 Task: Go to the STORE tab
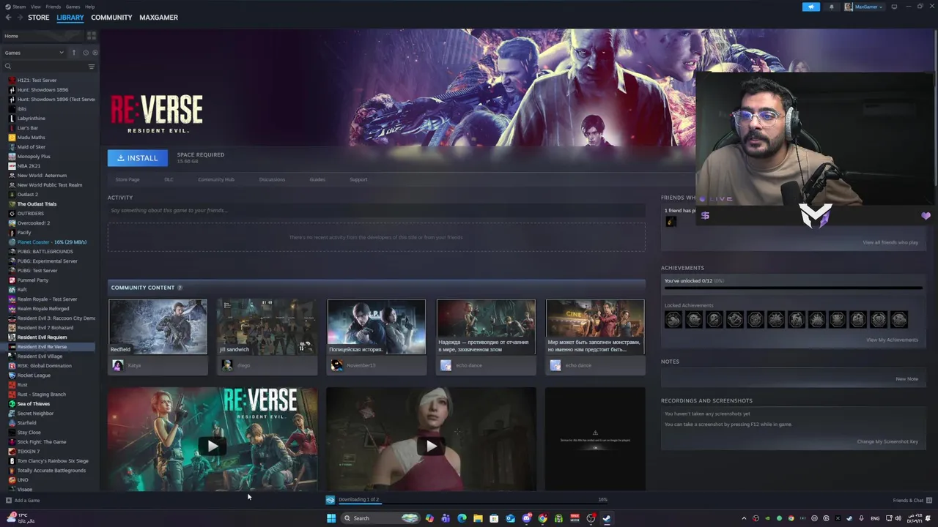[39, 18]
